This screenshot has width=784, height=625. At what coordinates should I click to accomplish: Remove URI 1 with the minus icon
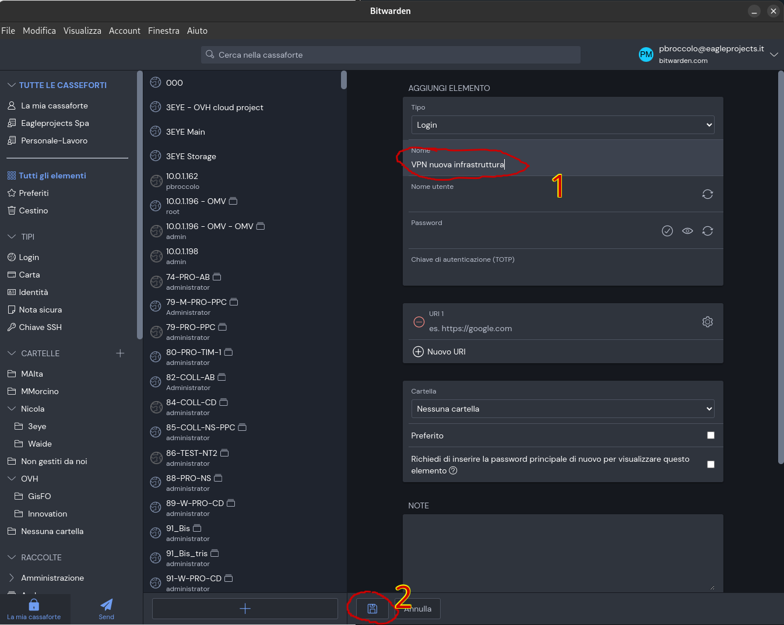click(x=419, y=322)
